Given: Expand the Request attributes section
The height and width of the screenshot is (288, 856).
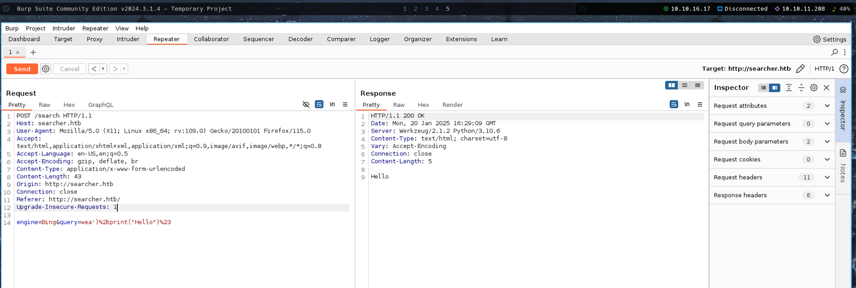Looking at the screenshot, I should click(827, 106).
